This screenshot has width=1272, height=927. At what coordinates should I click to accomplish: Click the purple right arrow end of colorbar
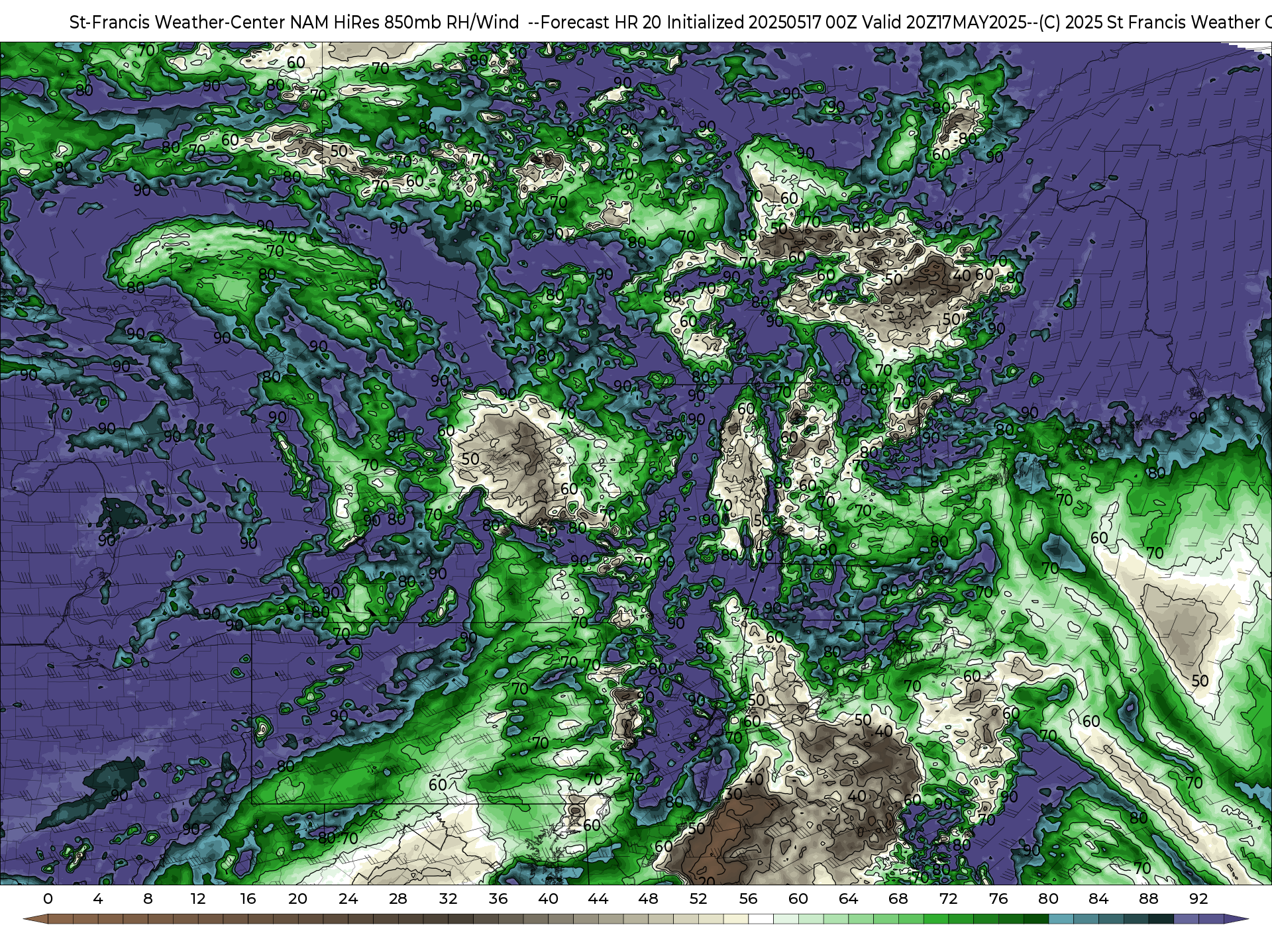coord(1236,920)
